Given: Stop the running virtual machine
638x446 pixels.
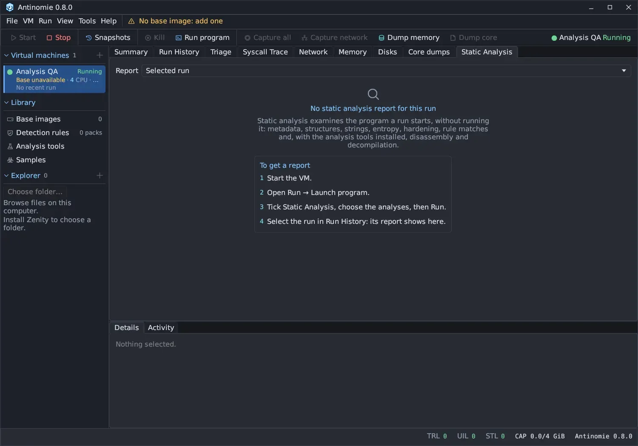Looking at the screenshot, I should click(59, 37).
